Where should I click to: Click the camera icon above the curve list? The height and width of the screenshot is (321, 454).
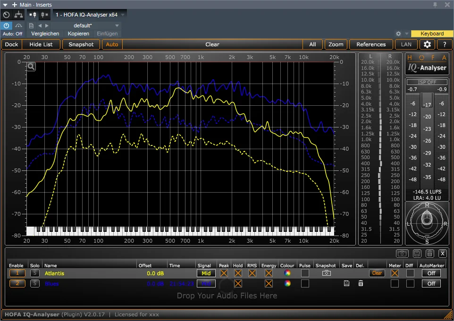(402, 254)
